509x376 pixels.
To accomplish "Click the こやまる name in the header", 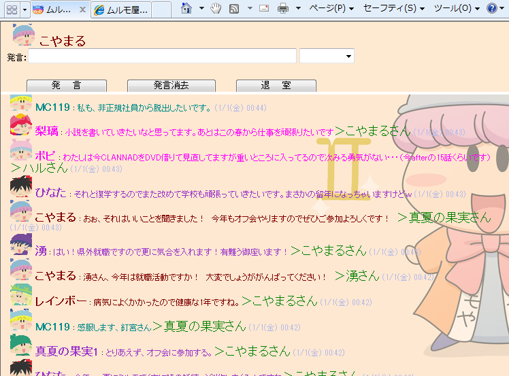I will (x=63, y=41).
